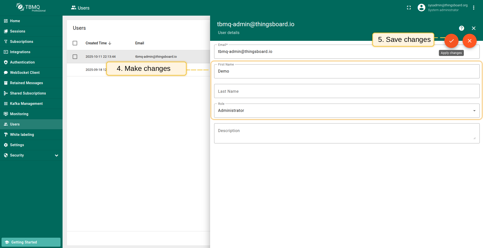Check the tbmq-admin@thingsboard.io row checkbox
Viewport: 483px width, 248px height.
[x=75, y=57]
